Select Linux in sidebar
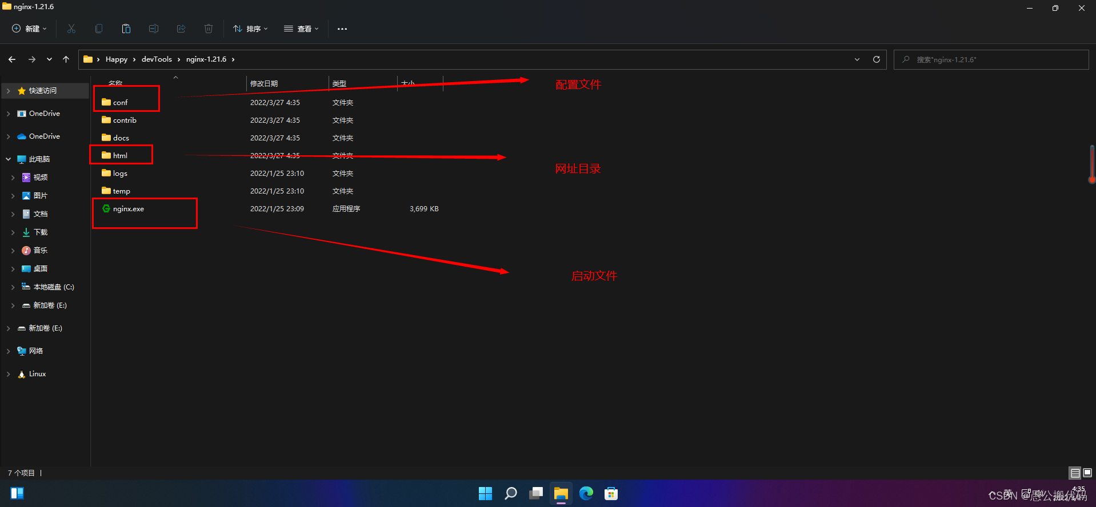The image size is (1096, 507). coord(37,374)
